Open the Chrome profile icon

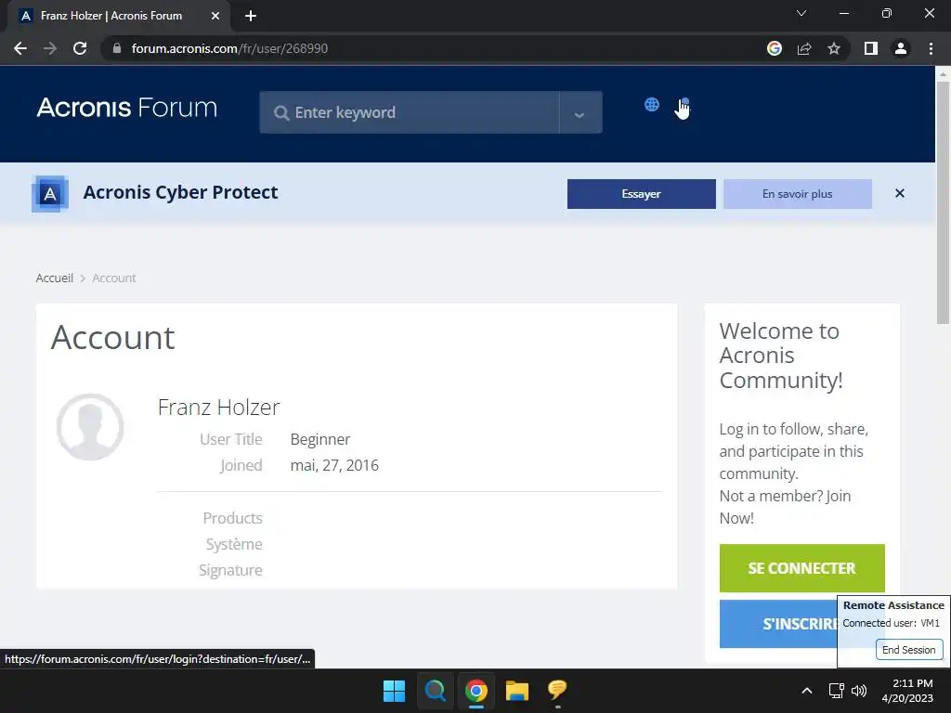coord(901,48)
